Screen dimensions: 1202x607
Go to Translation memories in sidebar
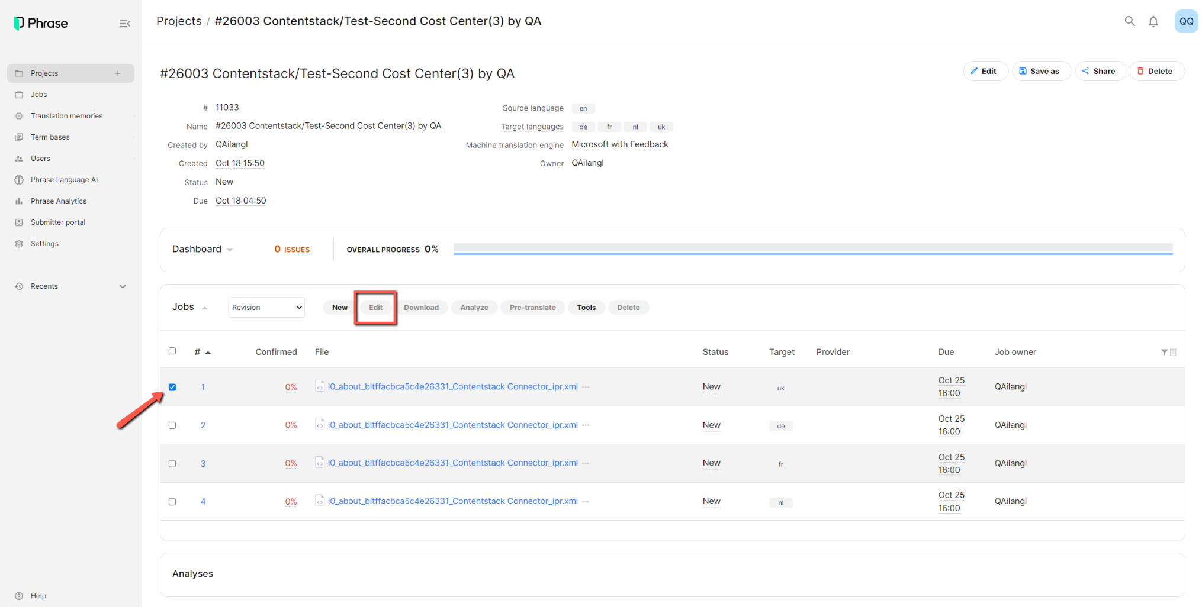(66, 116)
